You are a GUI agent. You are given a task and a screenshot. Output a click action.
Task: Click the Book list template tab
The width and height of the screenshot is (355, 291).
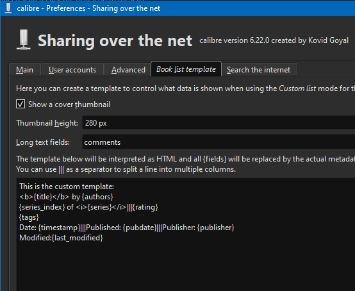click(x=186, y=69)
